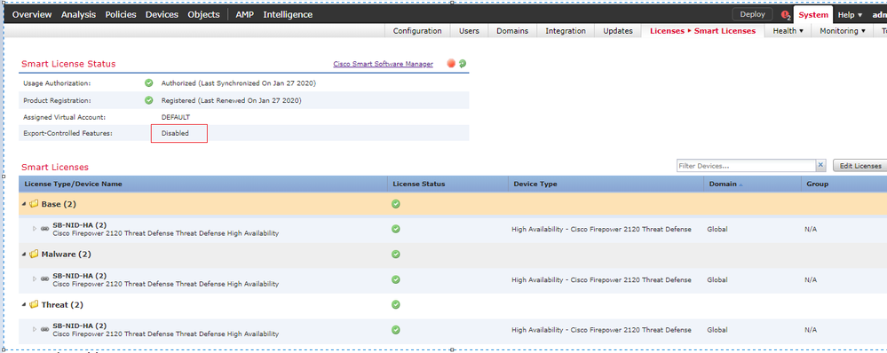Click the Malware folder icon

[x=34, y=255]
